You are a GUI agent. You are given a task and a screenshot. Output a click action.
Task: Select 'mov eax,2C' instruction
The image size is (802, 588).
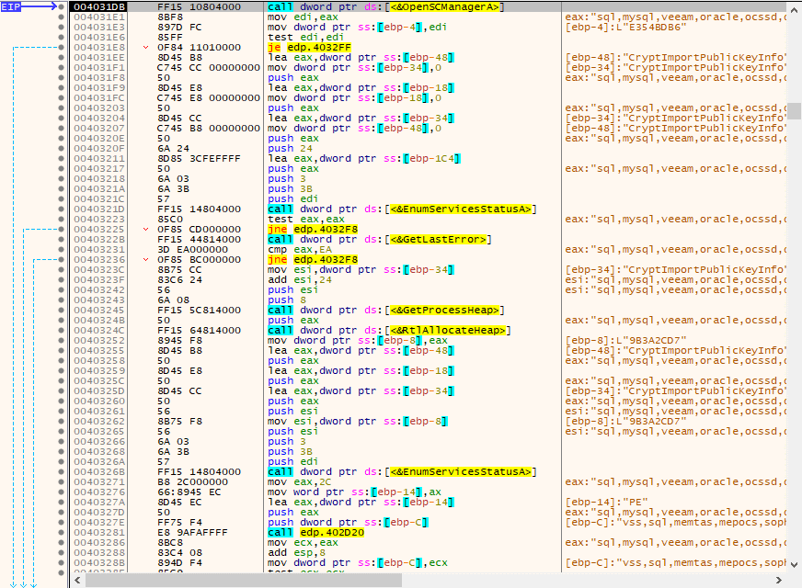point(300,481)
